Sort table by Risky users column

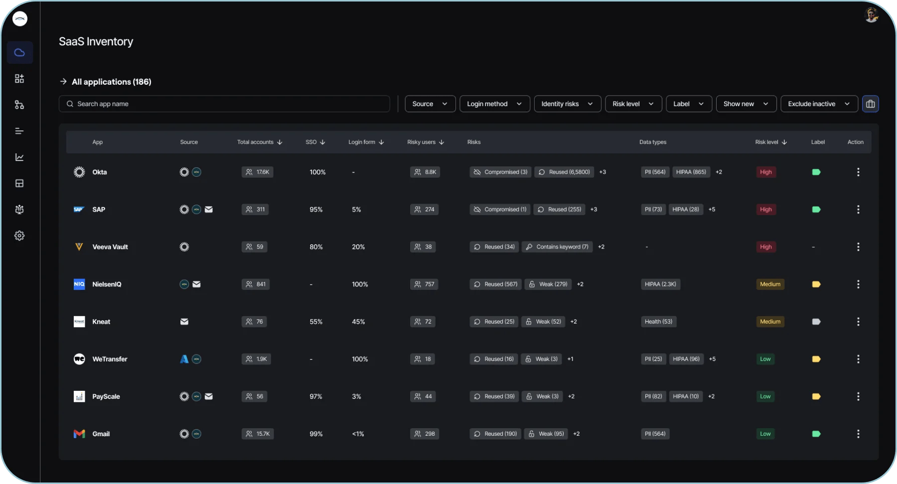click(425, 142)
